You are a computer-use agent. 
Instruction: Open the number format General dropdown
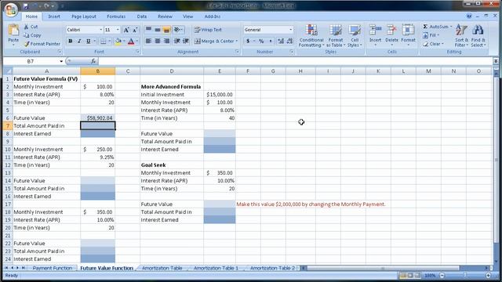(291, 30)
